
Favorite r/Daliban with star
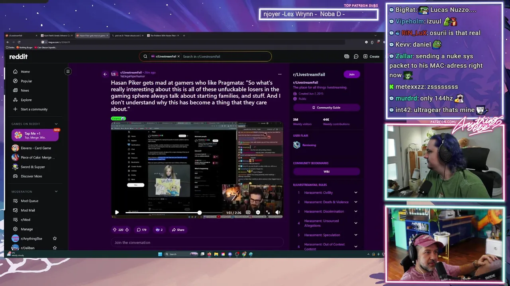click(55, 248)
